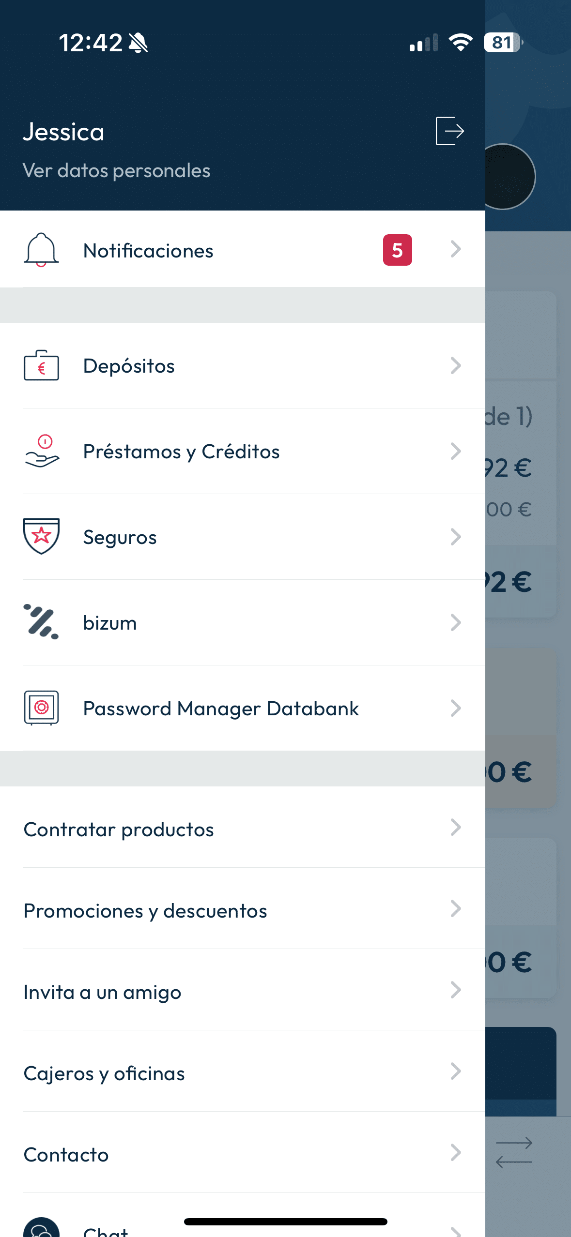Tap the Depósitos euro briefcase icon
This screenshot has width=571, height=1237.
coord(41,366)
